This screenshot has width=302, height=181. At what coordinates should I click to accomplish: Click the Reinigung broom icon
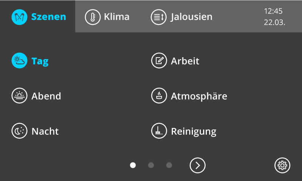159,131
